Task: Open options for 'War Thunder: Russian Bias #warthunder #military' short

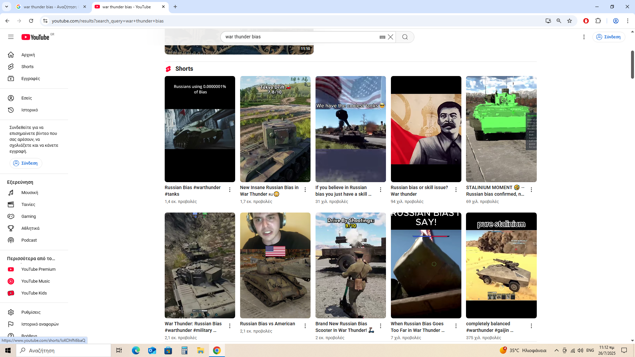Action: [x=230, y=326]
